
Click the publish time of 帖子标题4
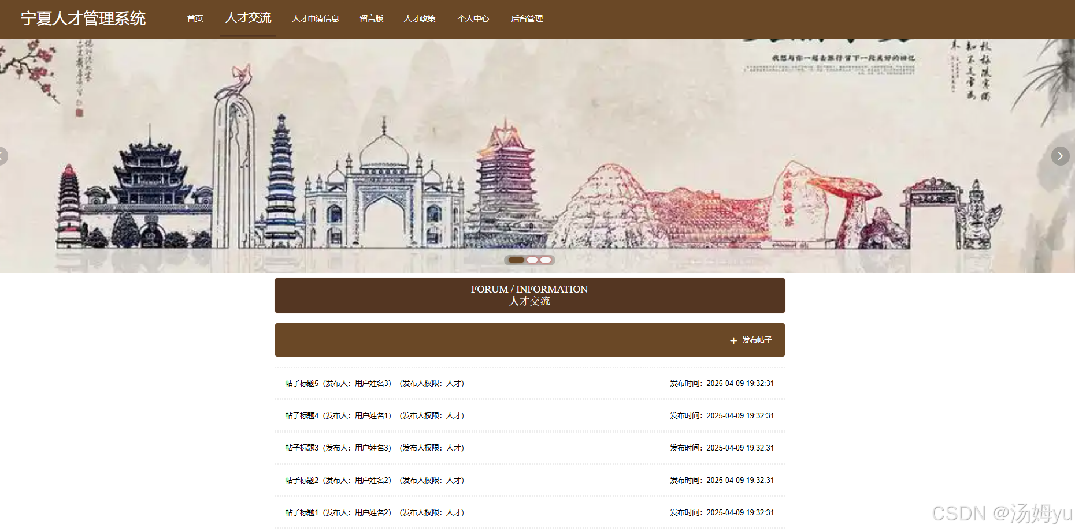(722, 415)
